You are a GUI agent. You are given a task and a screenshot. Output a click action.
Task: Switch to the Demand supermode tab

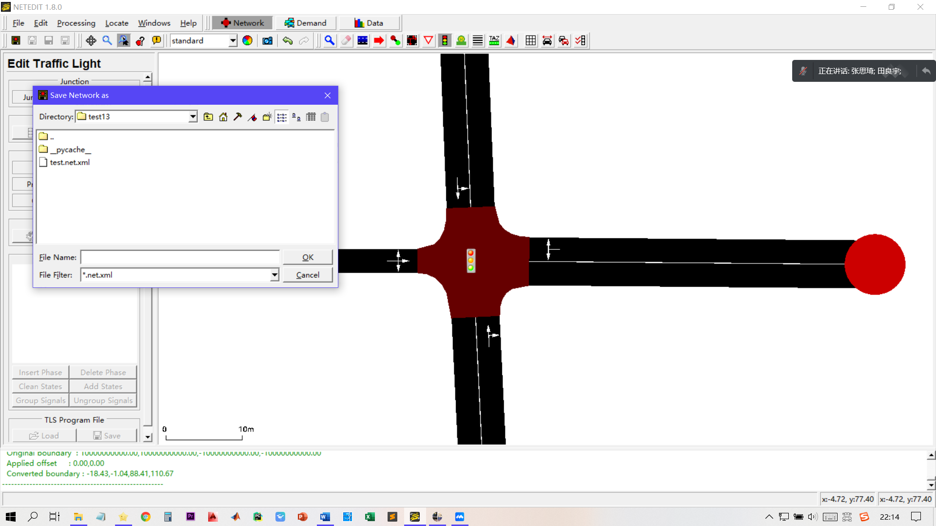click(x=306, y=23)
